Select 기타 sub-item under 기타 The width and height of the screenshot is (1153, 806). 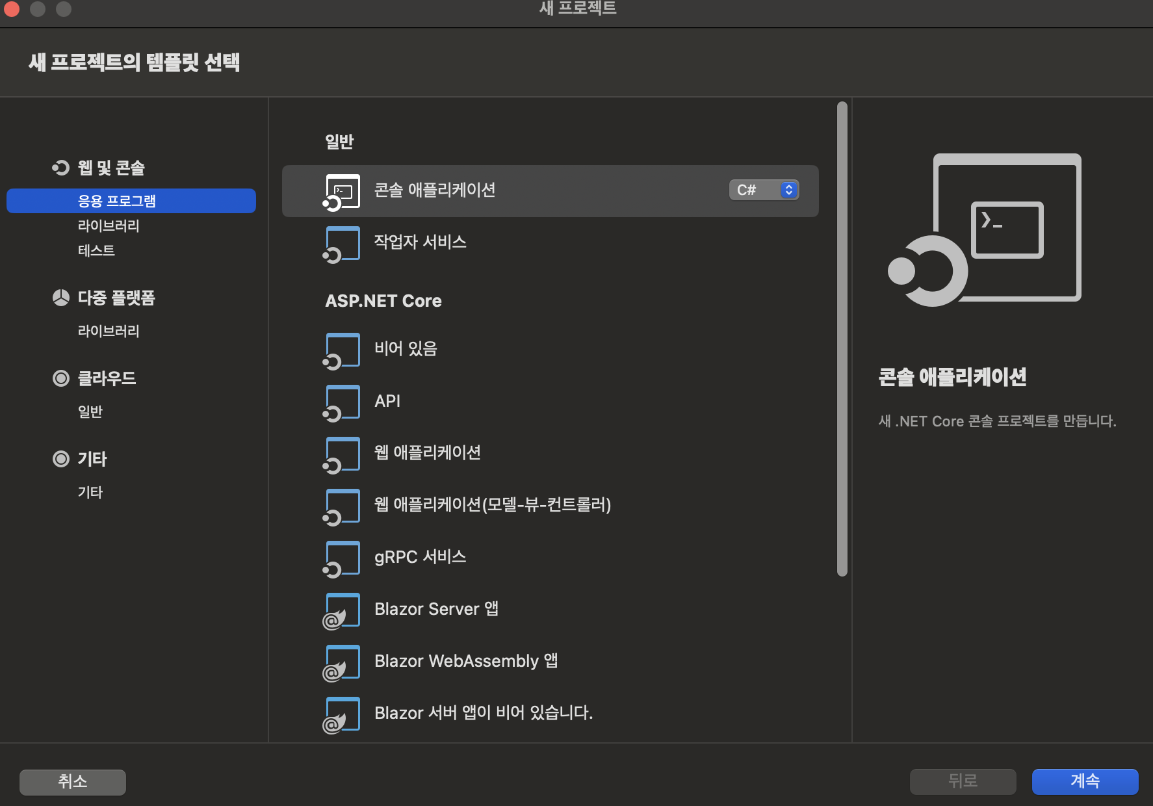(90, 492)
